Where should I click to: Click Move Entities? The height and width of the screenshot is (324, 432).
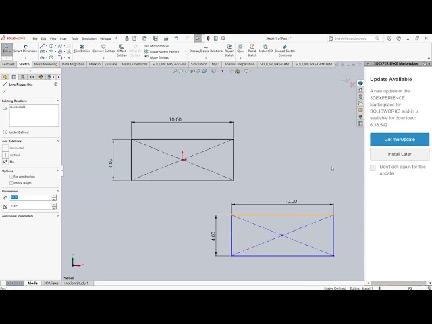coord(156,57)
